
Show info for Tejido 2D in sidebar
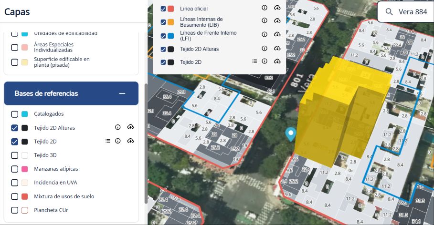(x=117, y=141)
